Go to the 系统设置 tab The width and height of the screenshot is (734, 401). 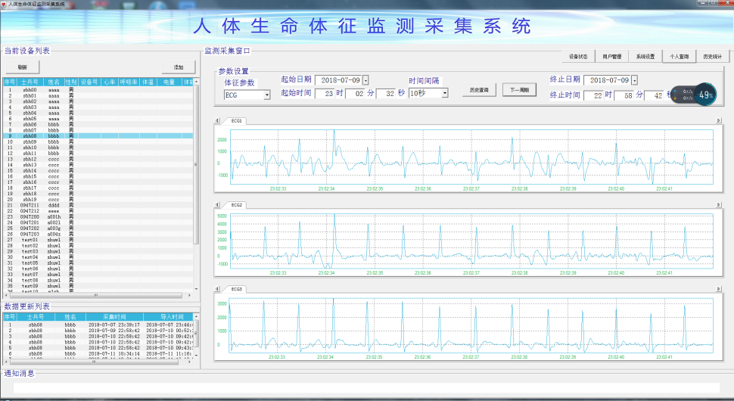pyautogui.click(x=645, y=56)
